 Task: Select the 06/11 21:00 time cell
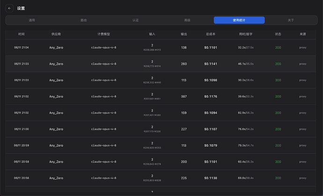pyautogui.click(x=22, y=129)
